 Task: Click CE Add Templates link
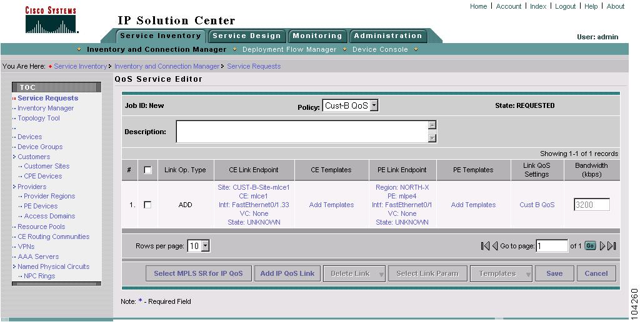point(331,205)
